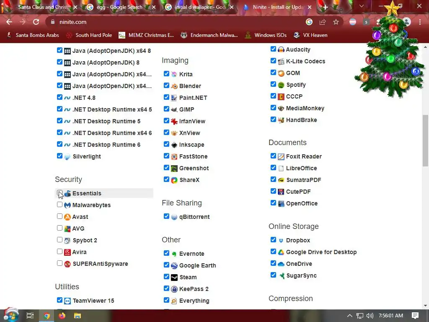Viewport: 429px width, 322px height.
Task: Click the Krita app icon
Action: click(174, 74)
